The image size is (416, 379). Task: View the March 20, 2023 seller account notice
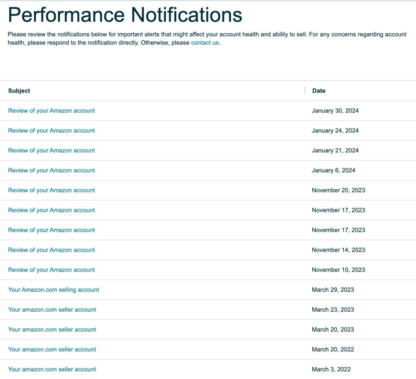pos(52,329)
